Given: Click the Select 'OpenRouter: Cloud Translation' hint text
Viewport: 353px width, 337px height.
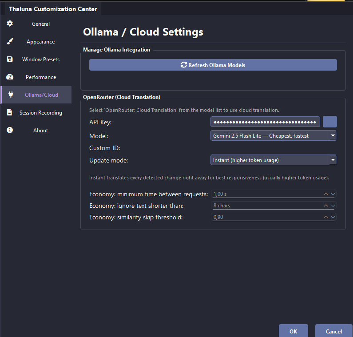Looking at the screenshot, I should point(184,110).
